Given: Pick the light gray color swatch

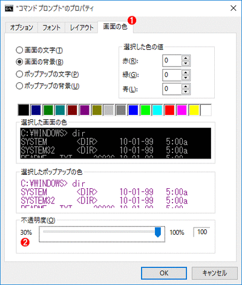Looking at the screenshot, I should 109,110.
